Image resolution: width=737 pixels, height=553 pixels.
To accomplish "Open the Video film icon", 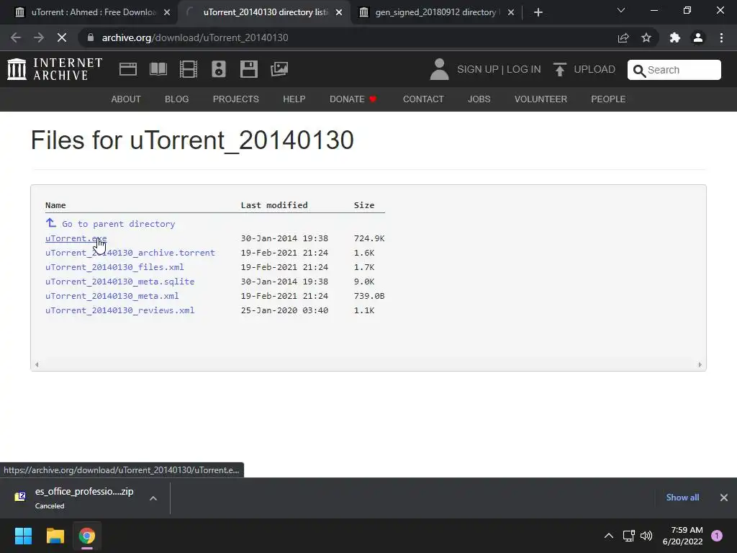I will [x=189, y=69].
